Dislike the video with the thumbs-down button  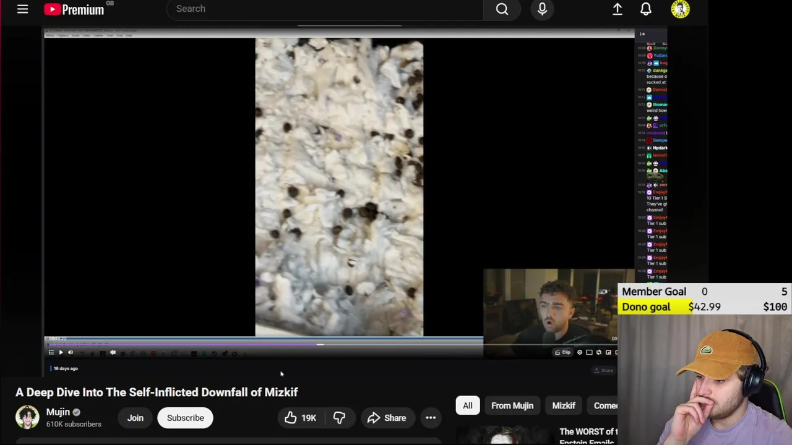[339, 418]
